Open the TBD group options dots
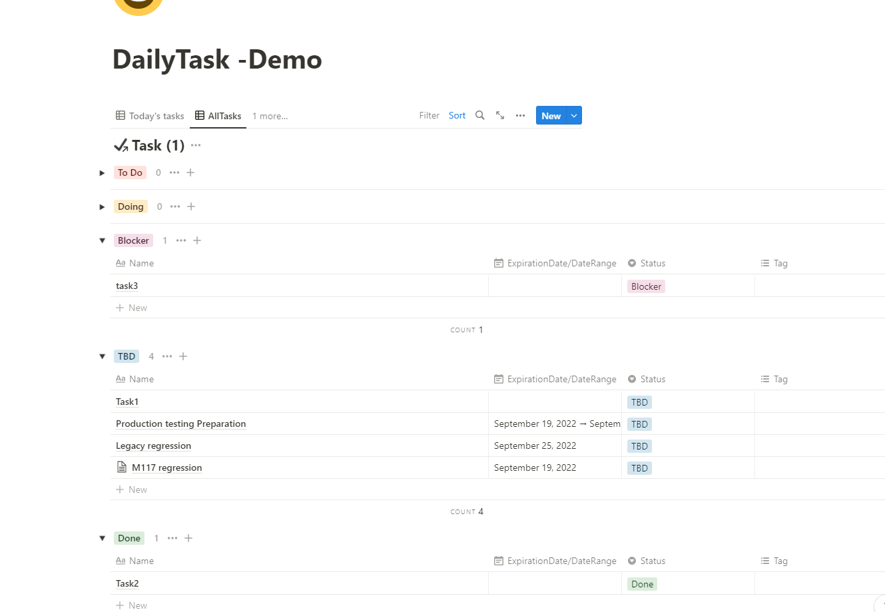 coord(167,356)
